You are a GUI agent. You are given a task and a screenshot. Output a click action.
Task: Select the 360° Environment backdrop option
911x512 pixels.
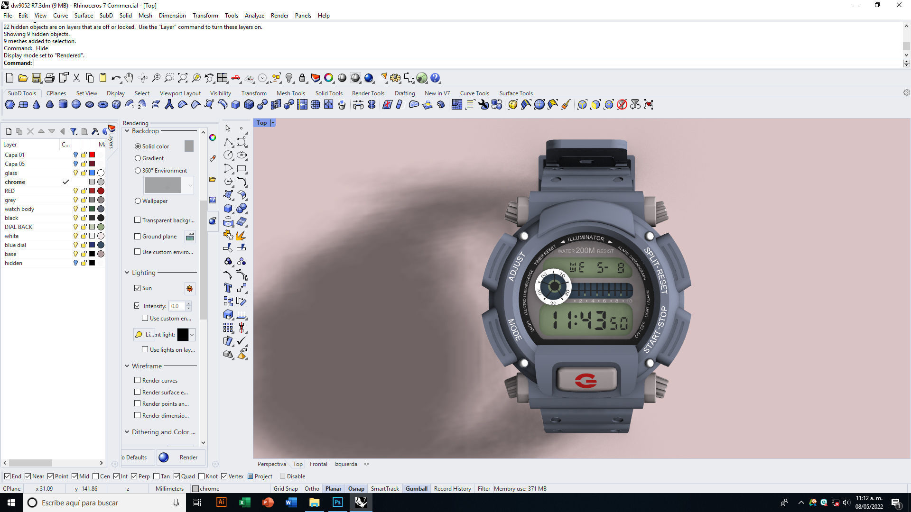coord(138,171)
